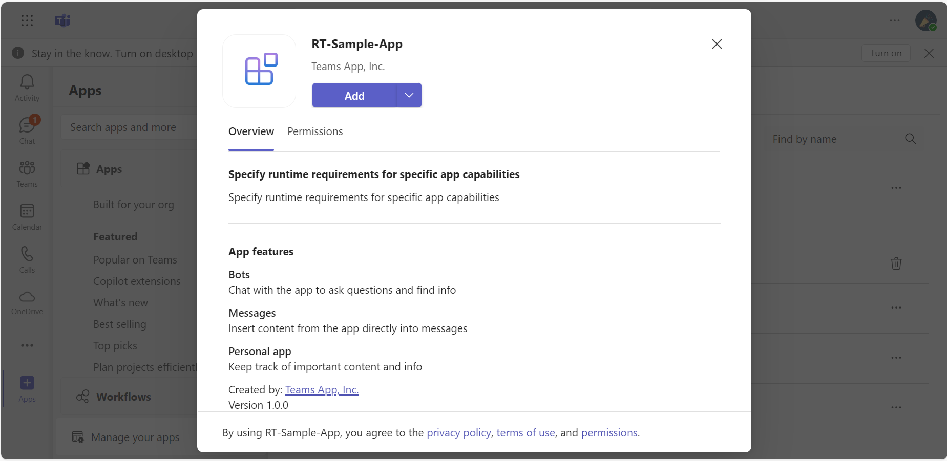
Task: Open settings and more ellipsis menu
Action: (895, 20)
